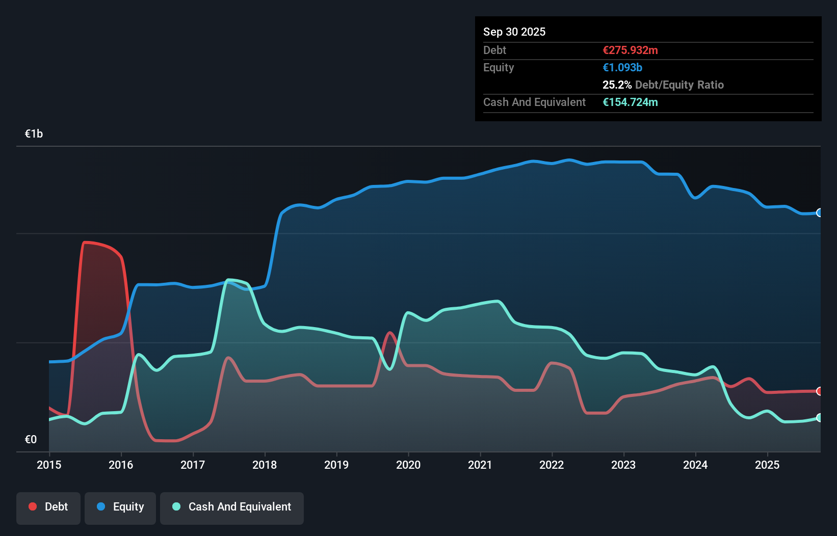Select the 2025 label on the timeline

click(x=768, y=465)
